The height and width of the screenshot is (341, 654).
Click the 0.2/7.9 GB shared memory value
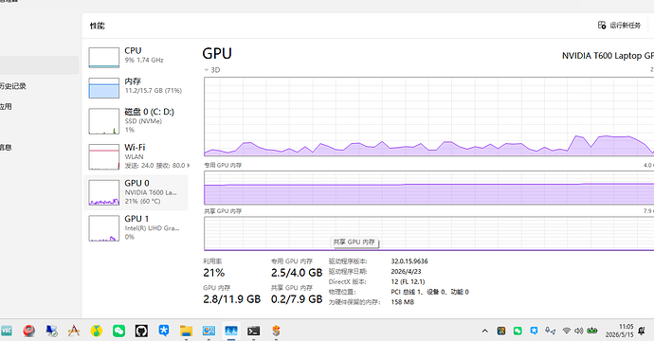tap(297, 299)
